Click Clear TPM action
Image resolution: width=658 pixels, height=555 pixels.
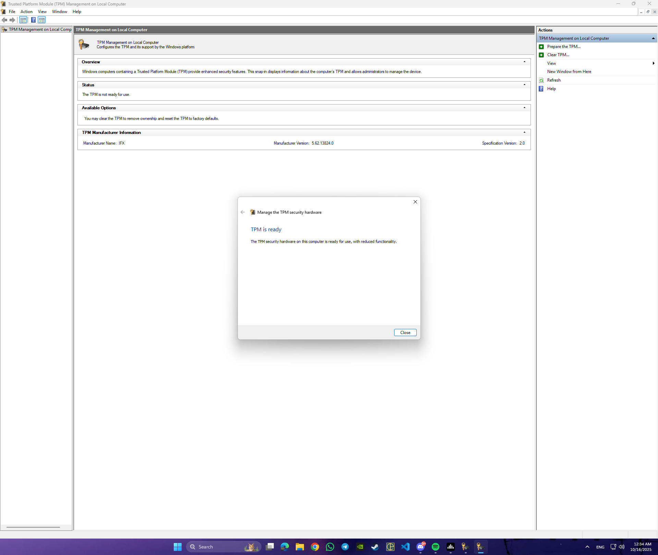[558, 55]
